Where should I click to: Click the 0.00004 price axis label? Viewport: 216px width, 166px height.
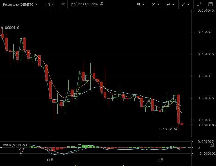click(x=205, y=32)
